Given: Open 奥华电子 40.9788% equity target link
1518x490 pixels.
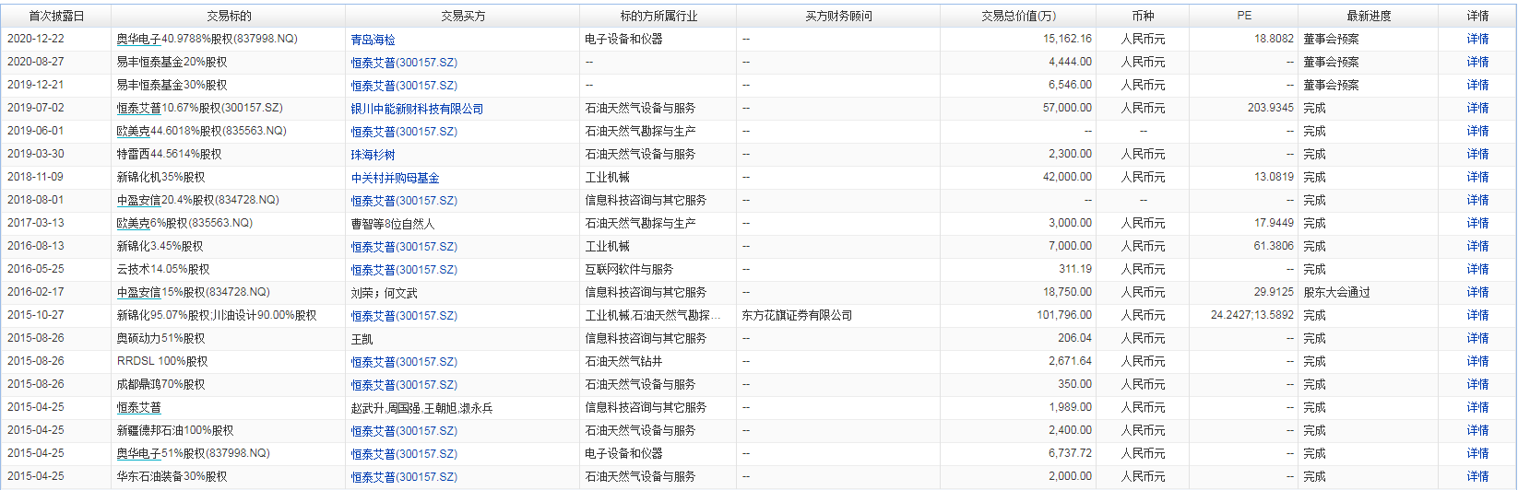Looking at the screenshot, I should point(138,39).
